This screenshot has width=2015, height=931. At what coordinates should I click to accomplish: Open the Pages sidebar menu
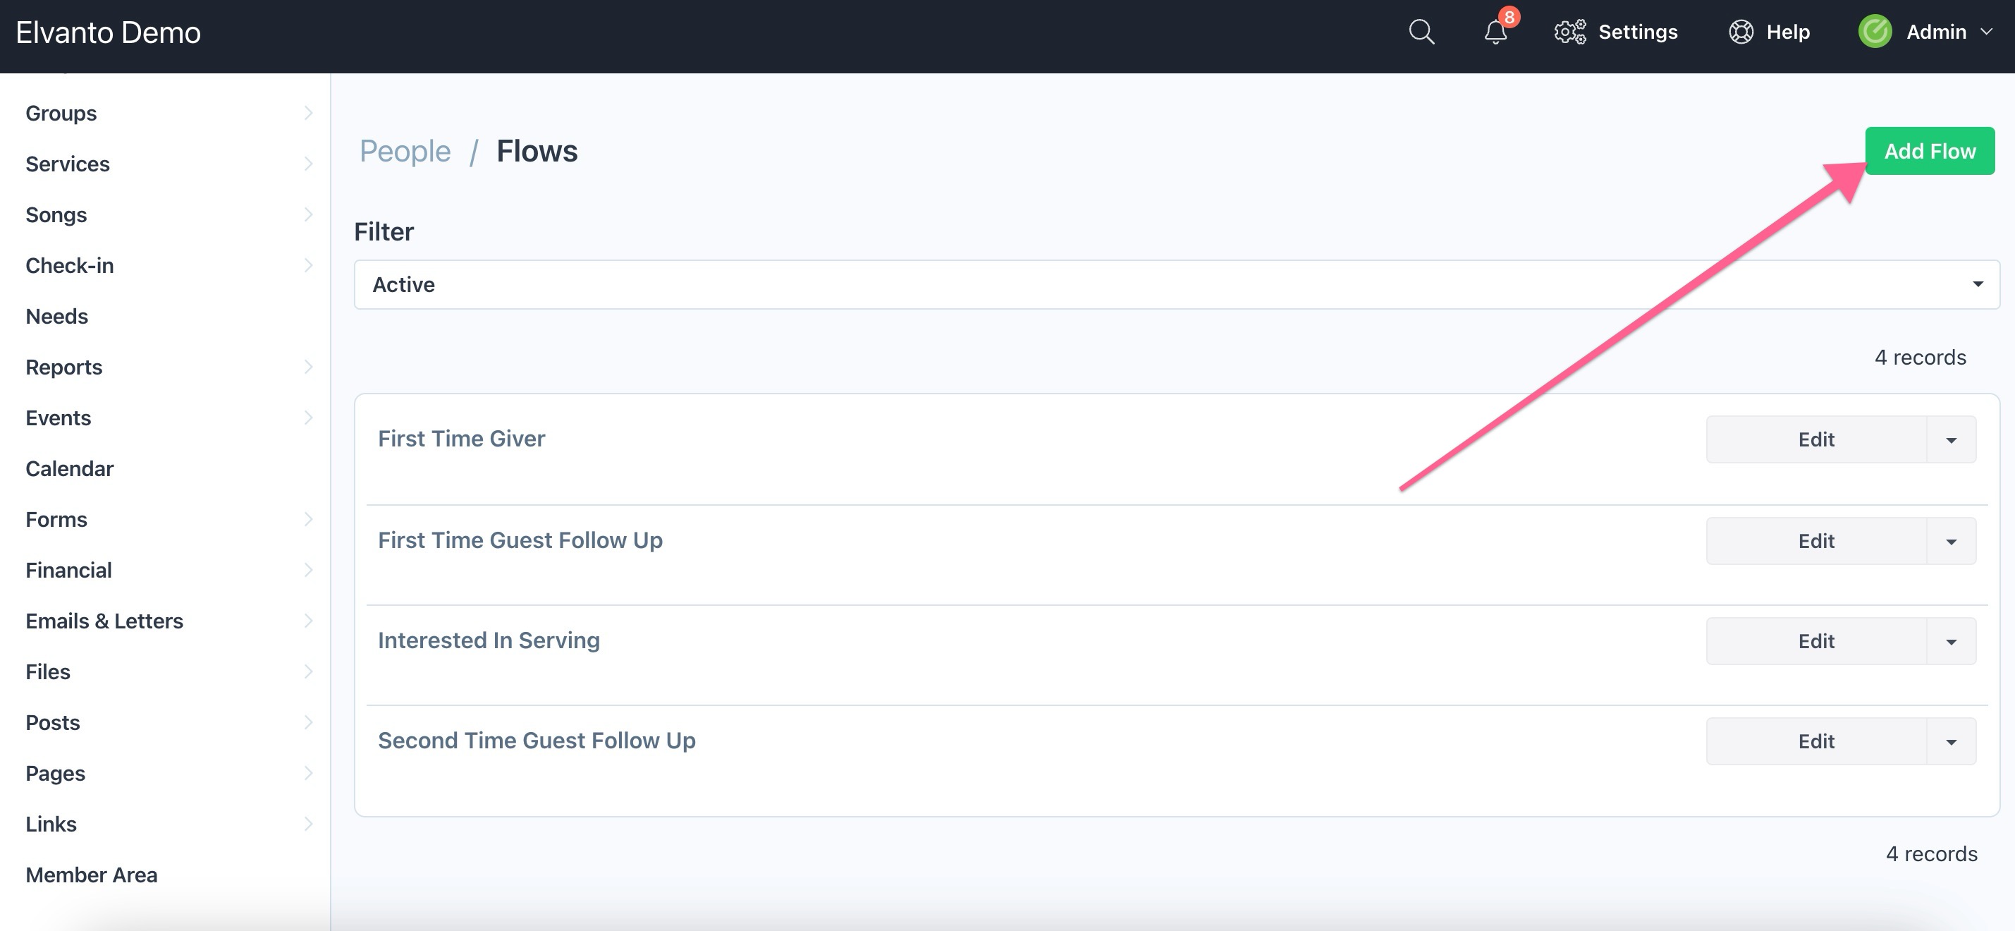pos(55,774)
